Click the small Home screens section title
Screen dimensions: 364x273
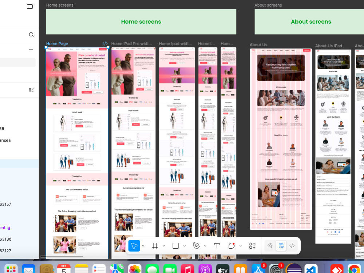pos(60,5)
